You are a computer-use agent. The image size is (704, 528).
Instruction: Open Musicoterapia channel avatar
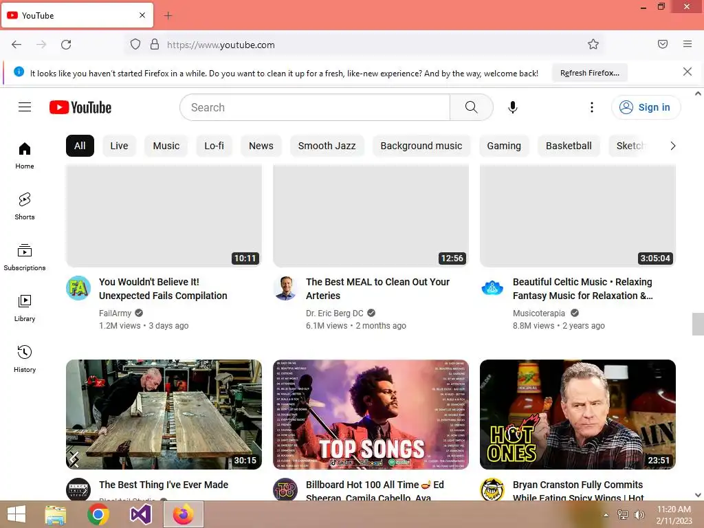[x=492, y=288]
